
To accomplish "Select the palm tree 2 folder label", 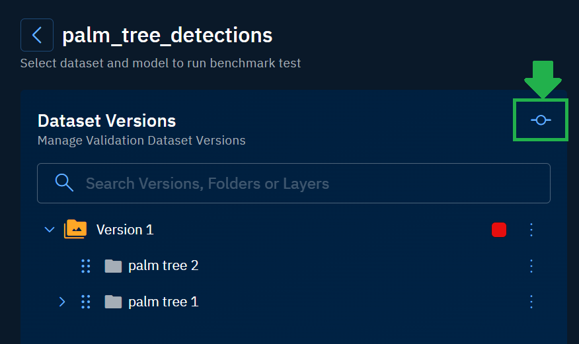I will (x=163, y=265).
